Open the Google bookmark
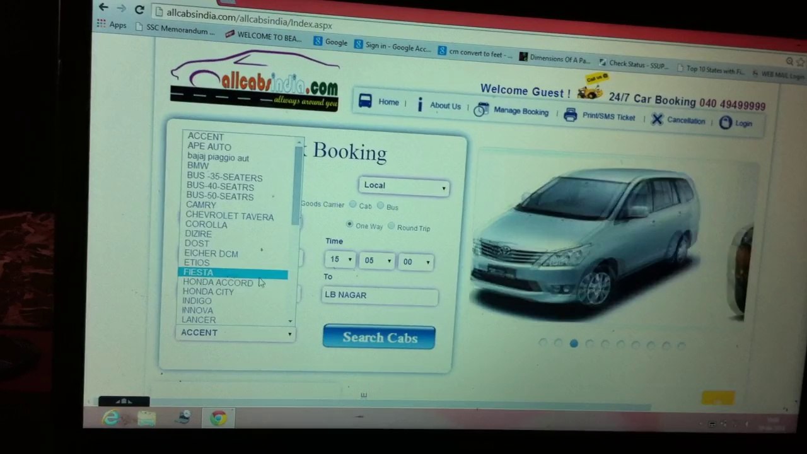The width and height of the screenshot is (807, 454). coord(330,42)
